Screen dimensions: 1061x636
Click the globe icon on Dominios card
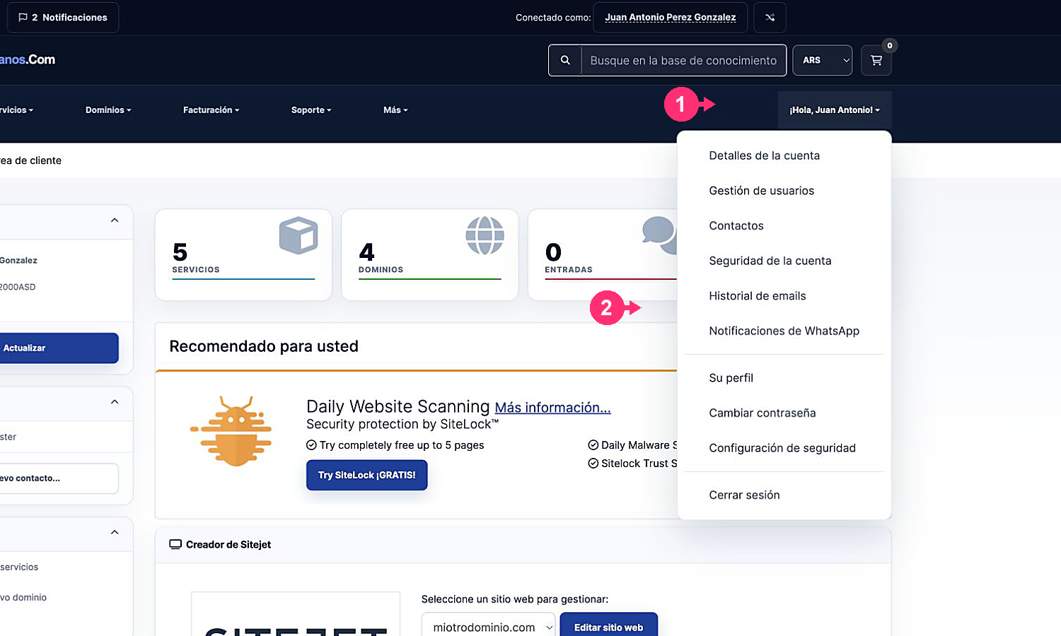tap(485, 235)
